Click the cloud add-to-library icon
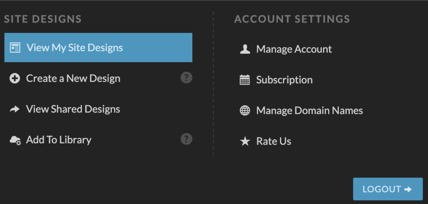Image resolution: width=428 pixels, height=204 pixels. click(x=15, y=140)
